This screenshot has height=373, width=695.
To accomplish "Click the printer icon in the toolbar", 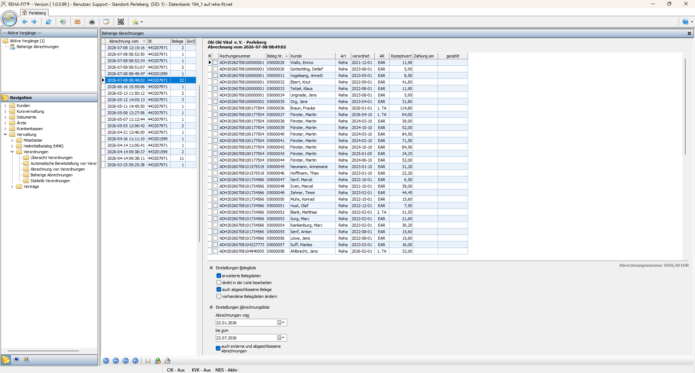I will click(x=92, y=22).
